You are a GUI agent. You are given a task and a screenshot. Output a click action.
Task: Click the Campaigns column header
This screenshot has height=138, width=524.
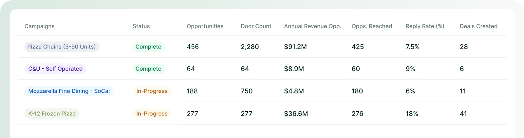point(39,26)
